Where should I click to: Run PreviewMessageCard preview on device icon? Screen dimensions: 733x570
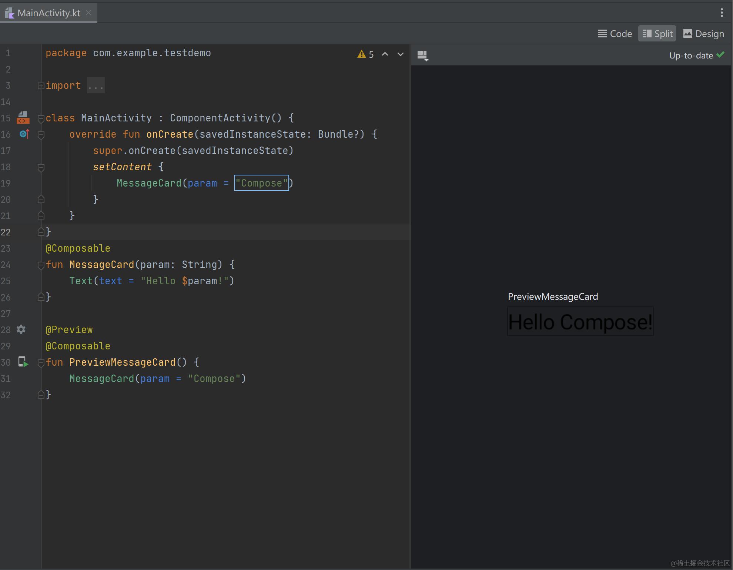point(23,362)
